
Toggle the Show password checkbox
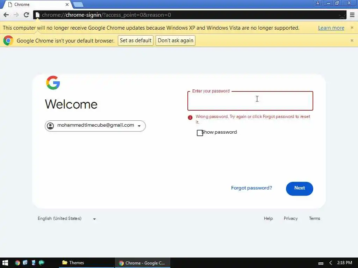tap(200, 133)
